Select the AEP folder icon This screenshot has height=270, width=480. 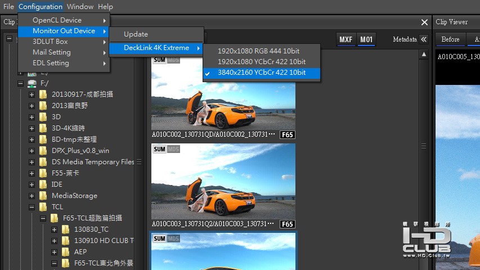pyautogui.click(x=65, y=252)
